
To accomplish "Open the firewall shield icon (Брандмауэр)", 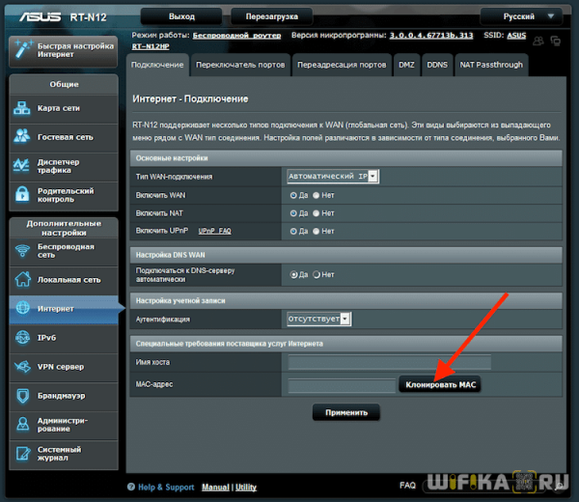I will coord(23,396).
